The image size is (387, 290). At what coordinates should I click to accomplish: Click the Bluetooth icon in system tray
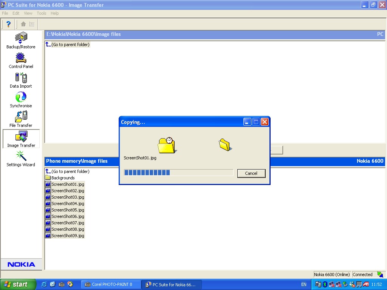coord(325,284)
